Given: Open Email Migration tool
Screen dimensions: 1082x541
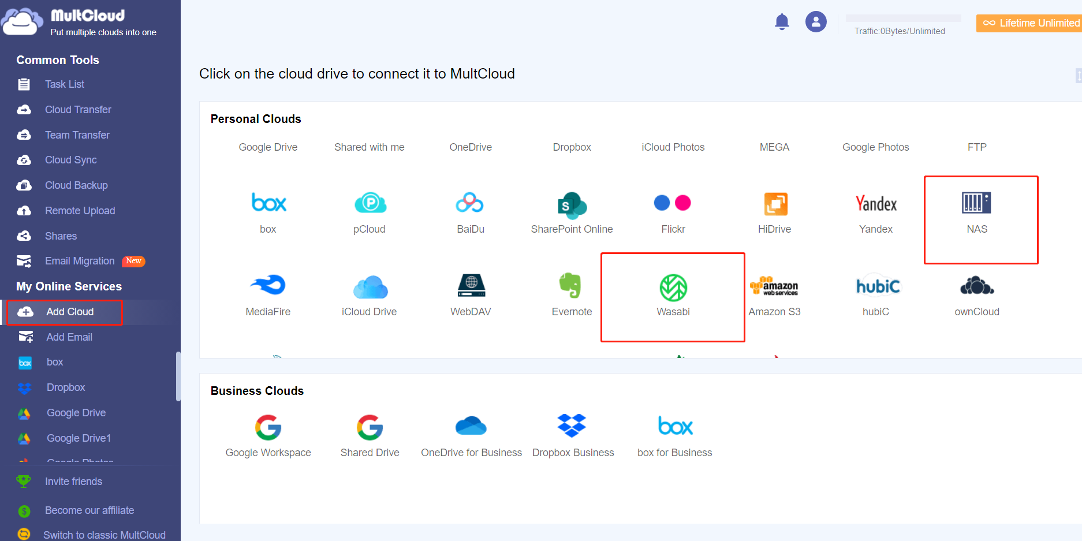Looking at the screenshot, I should pos(80,261).
